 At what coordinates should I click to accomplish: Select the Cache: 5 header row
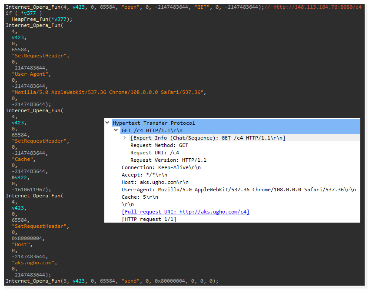click(x=140, y=197)
